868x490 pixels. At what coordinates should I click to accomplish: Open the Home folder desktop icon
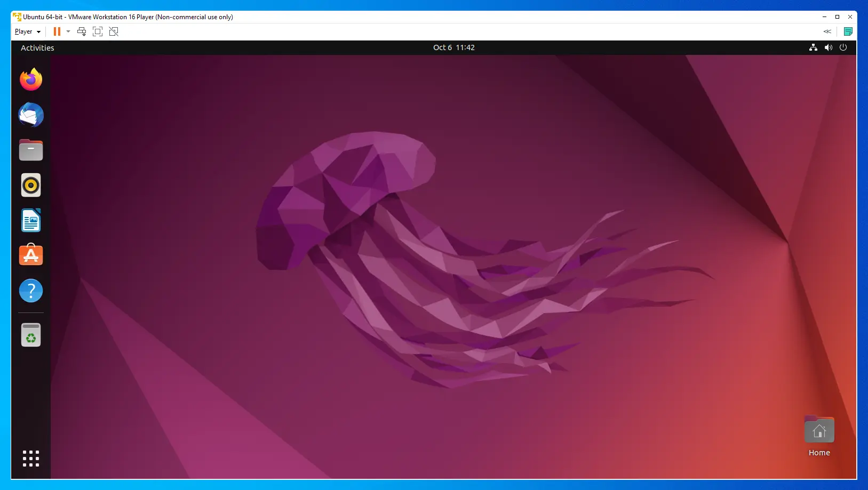(819, 436)
